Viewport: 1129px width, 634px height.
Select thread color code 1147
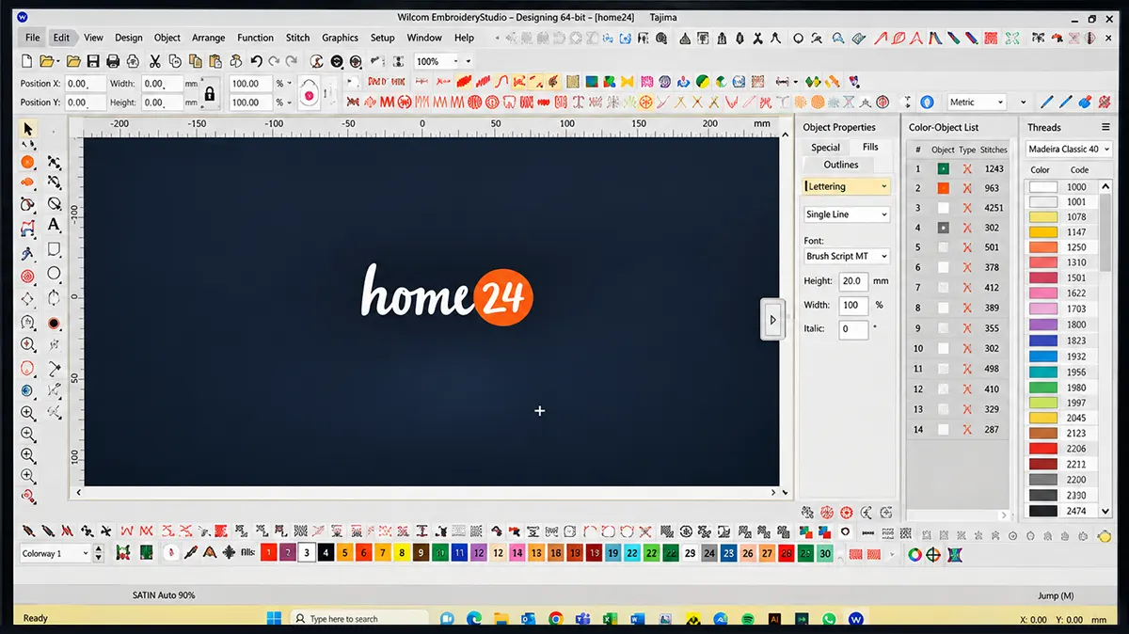1068,231
